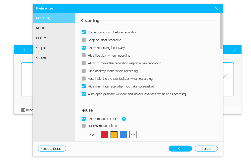The image size is (251, 162).
Task: Check Allow to move the recording region
Action: (84, 63)
